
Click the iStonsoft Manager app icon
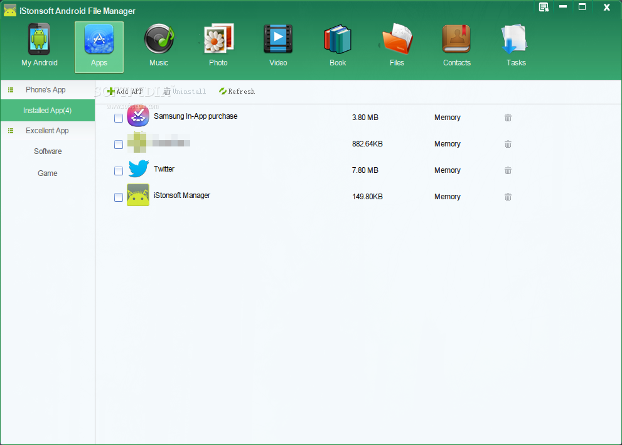pos(138,195)
